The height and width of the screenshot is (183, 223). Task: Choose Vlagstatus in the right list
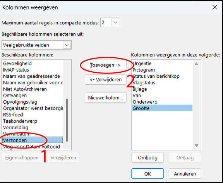[162, 82]
